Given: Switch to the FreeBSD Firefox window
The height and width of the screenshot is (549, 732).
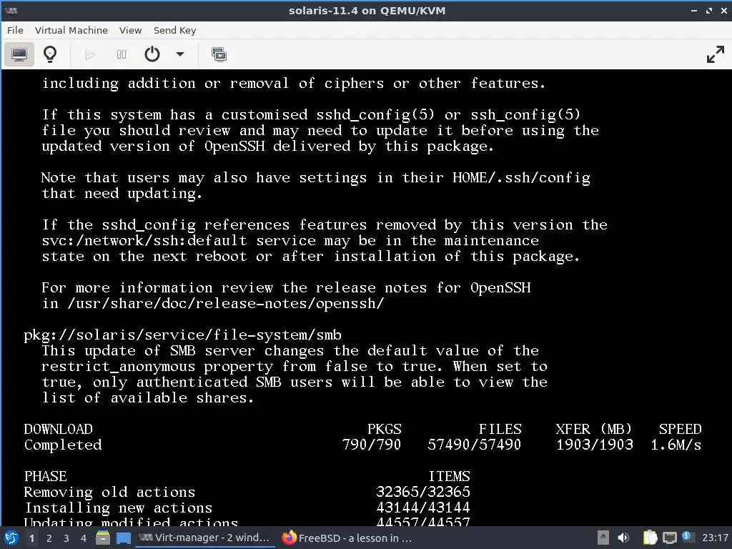Looking at the screenshot, I should click(347, 538).
